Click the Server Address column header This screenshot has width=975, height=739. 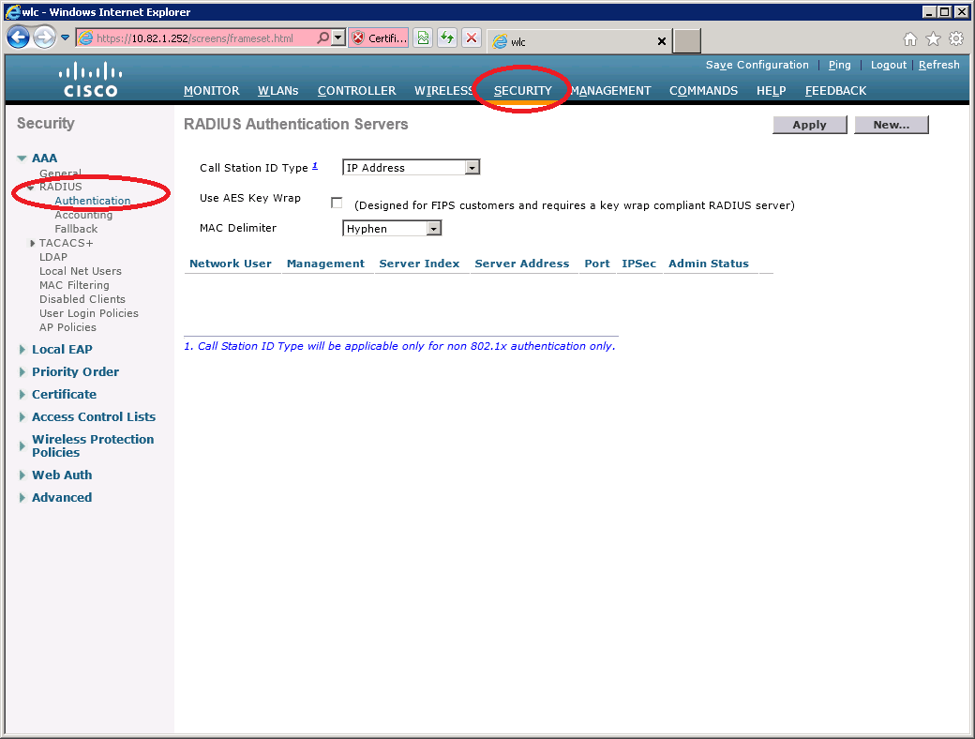coord(521,264)
